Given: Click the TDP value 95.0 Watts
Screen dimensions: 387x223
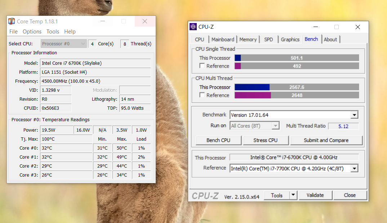Looking at the screenshot, I should point(135,108).
